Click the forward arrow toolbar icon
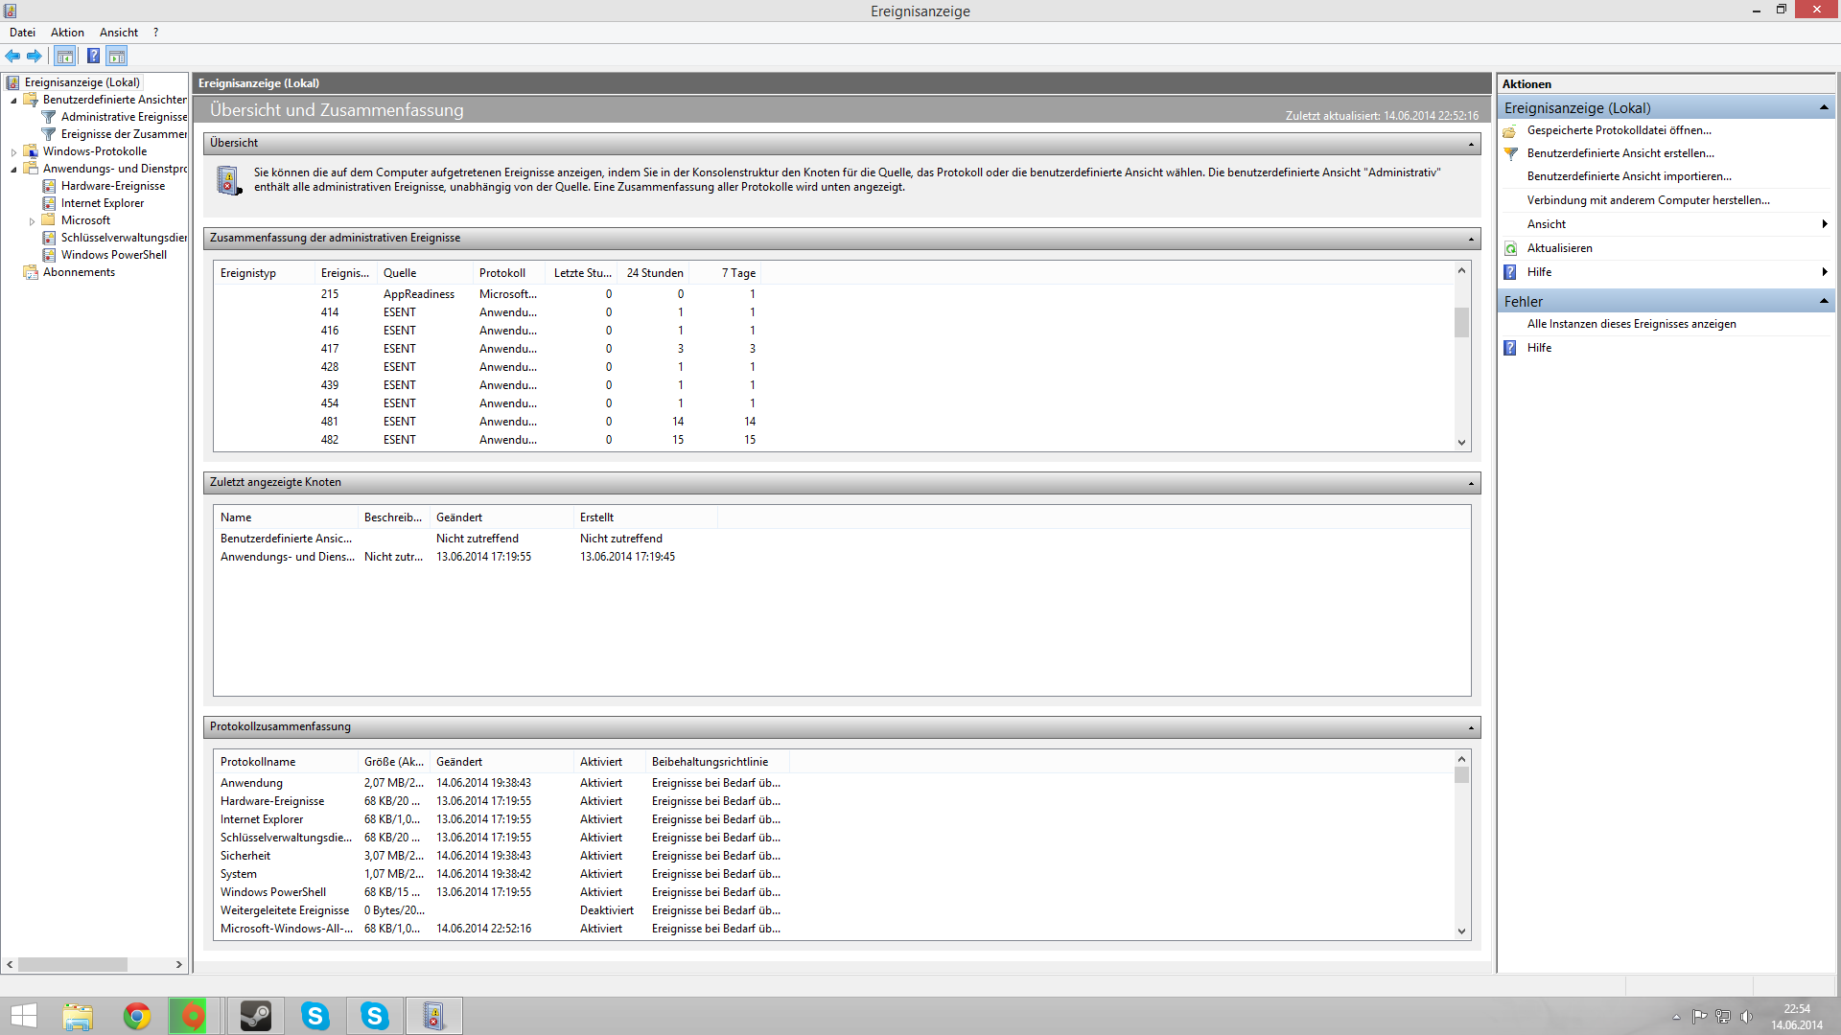 tap(35, 56)
